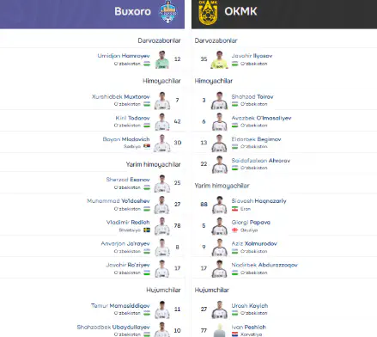The image size is (377, 337).
Task: Open Sherzod Esonov's player photo
Action: point(162,184)
